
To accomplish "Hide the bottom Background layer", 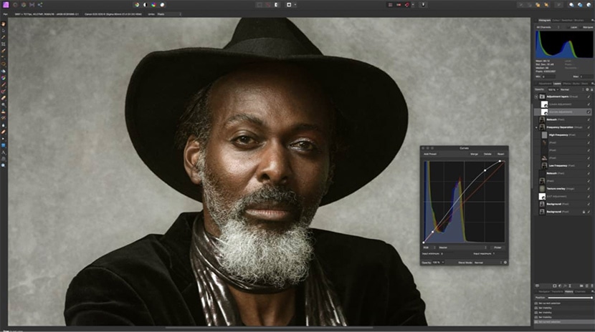I will pos(589,212).
